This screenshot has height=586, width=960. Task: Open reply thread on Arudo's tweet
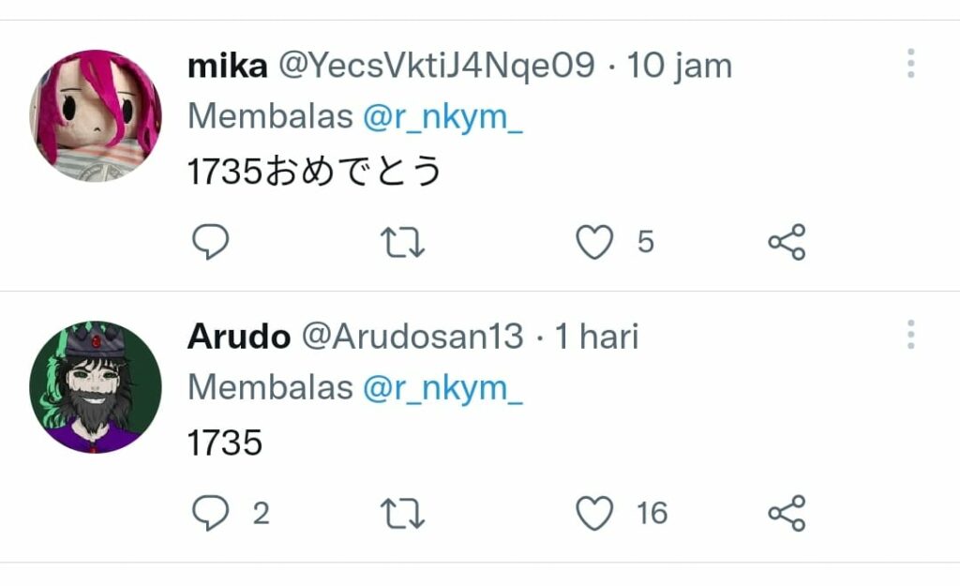pyautogui.click(x=211, y=513)
